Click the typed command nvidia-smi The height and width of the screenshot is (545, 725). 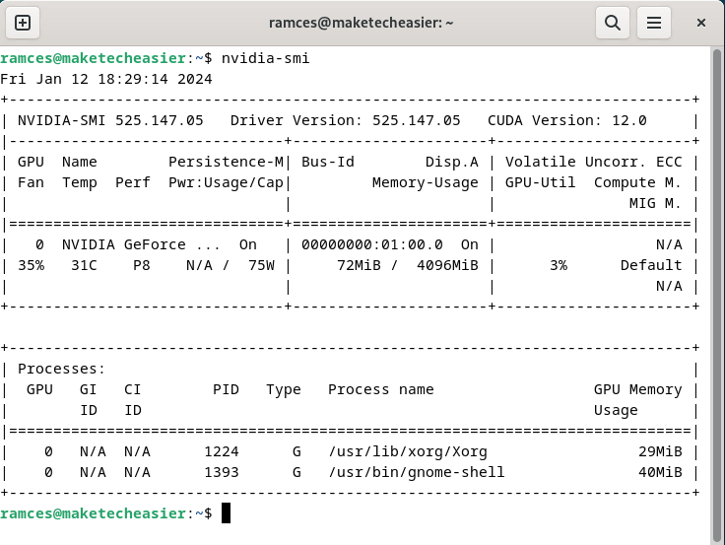265,58
